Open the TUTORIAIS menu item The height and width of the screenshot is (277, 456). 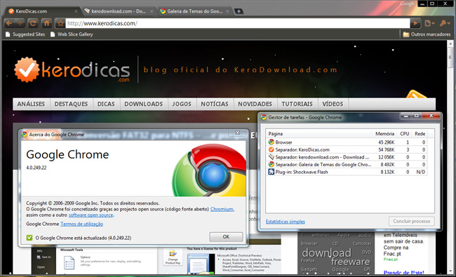click(x=297, y=104)
